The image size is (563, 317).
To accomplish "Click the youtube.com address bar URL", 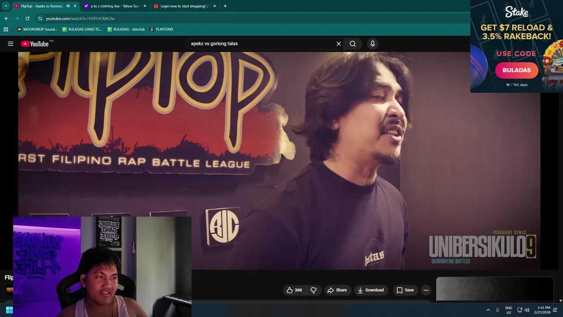I will click(80, 18).
